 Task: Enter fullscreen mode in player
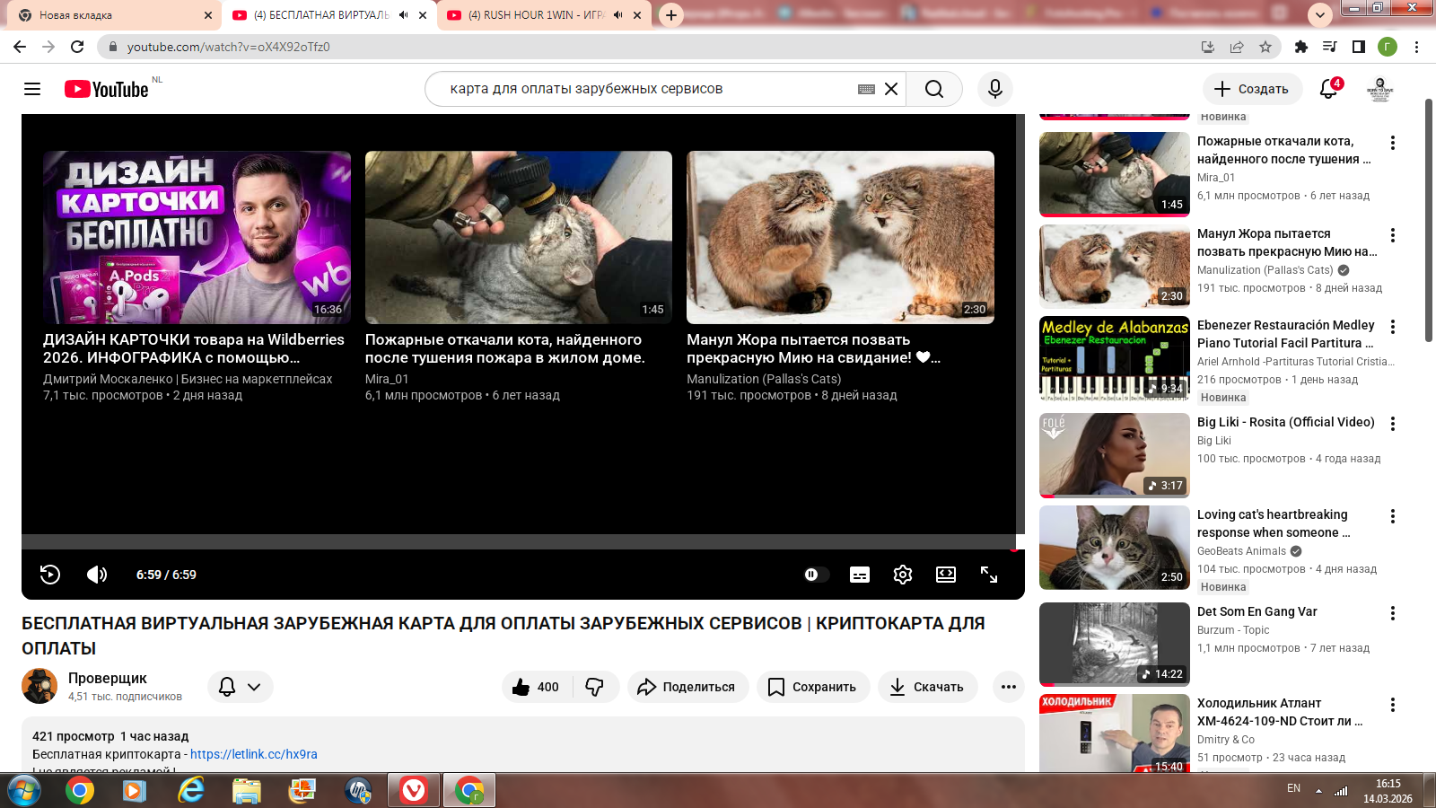coord(989,575)
